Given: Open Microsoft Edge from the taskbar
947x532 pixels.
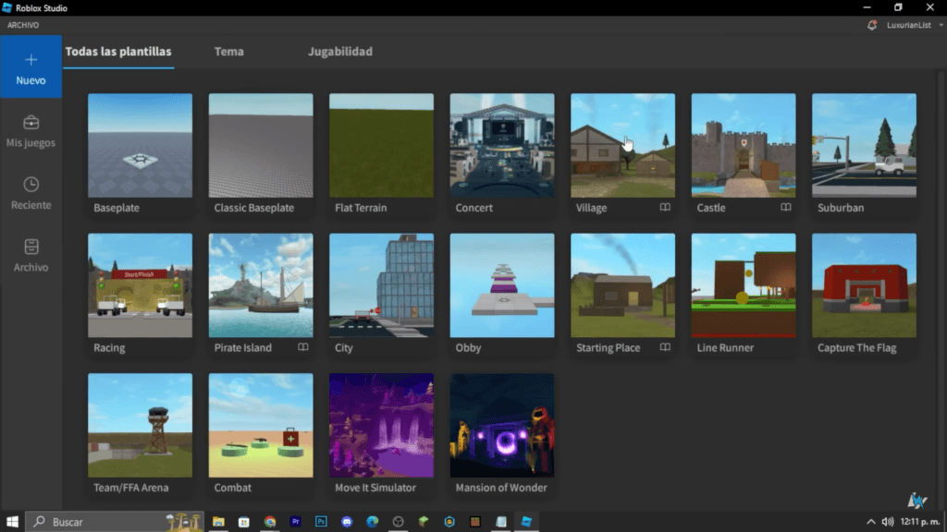Looking at the screenshot, I should [372, 522].
